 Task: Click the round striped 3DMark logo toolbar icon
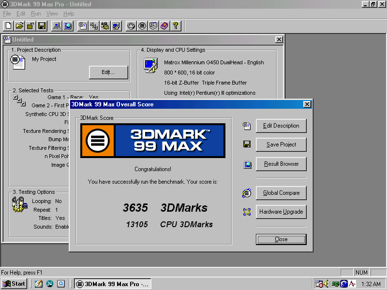(x=142, y=26)
